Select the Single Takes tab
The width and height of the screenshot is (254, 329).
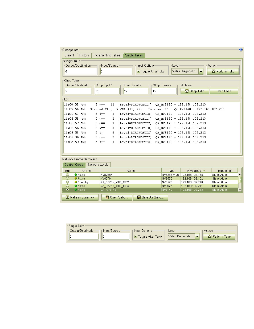point(134,55)
